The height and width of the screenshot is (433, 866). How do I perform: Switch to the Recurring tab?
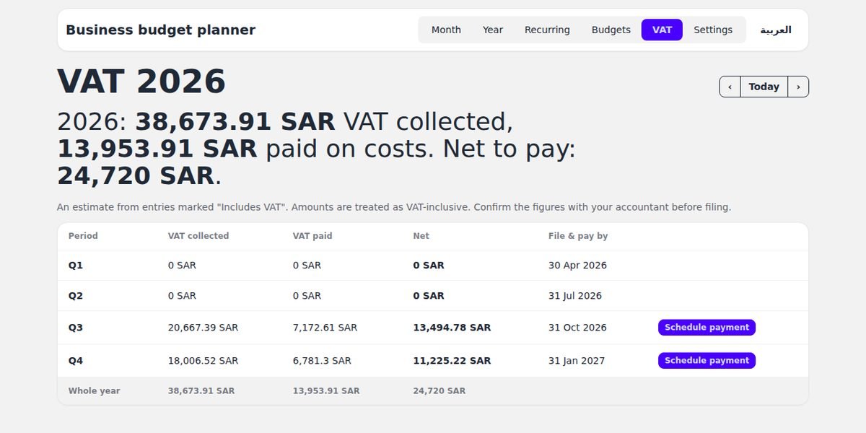coord(547,30)
